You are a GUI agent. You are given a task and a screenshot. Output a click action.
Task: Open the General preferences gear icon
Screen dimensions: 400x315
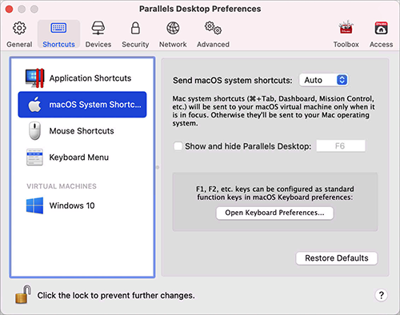click(19, 28)
